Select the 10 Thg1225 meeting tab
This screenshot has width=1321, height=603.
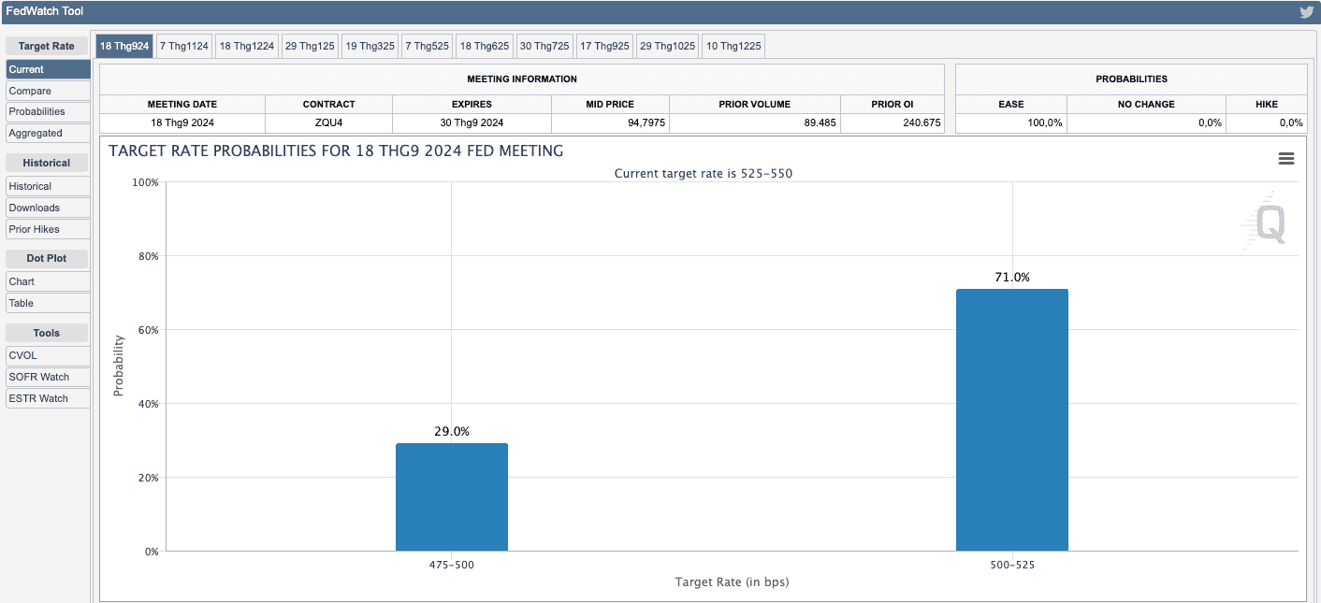pos(733,46)
